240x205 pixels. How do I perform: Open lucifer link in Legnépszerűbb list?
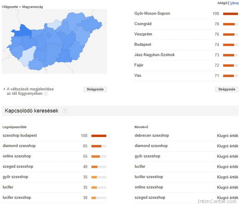pyautogui.click(x=8, y=187)
